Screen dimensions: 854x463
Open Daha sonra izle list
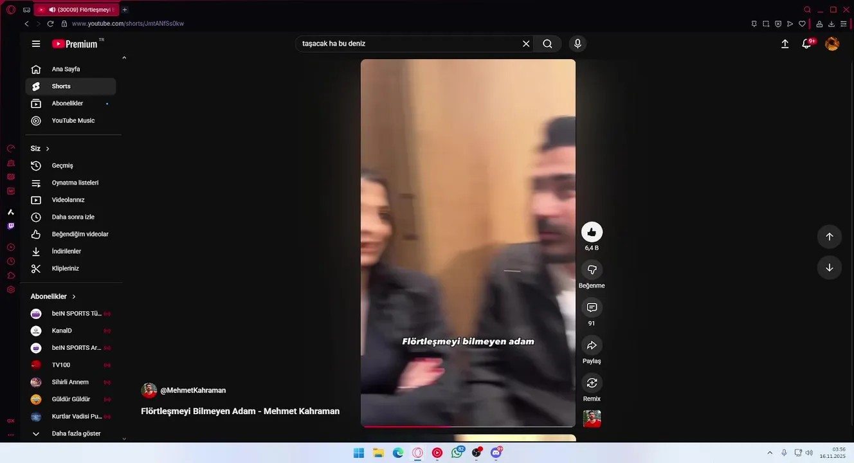(x=71, y=217)
